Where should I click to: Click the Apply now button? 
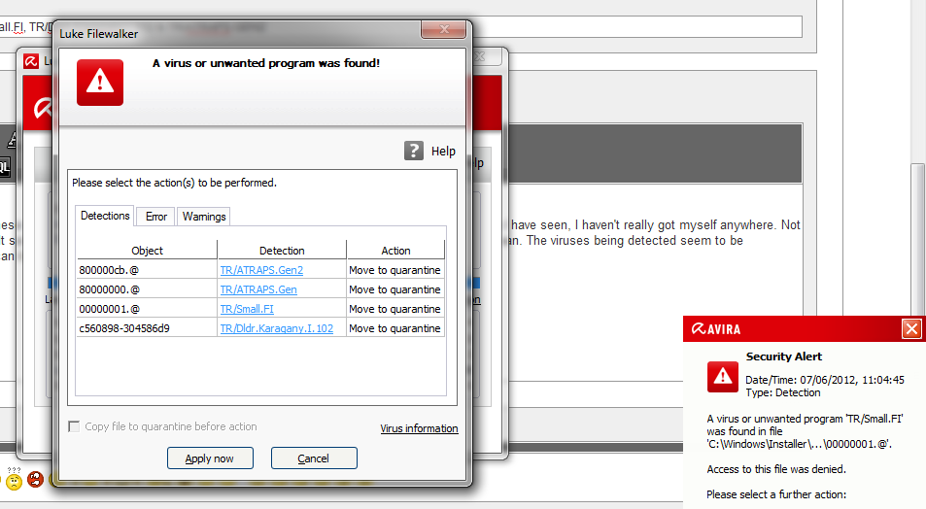click(210, 458)
